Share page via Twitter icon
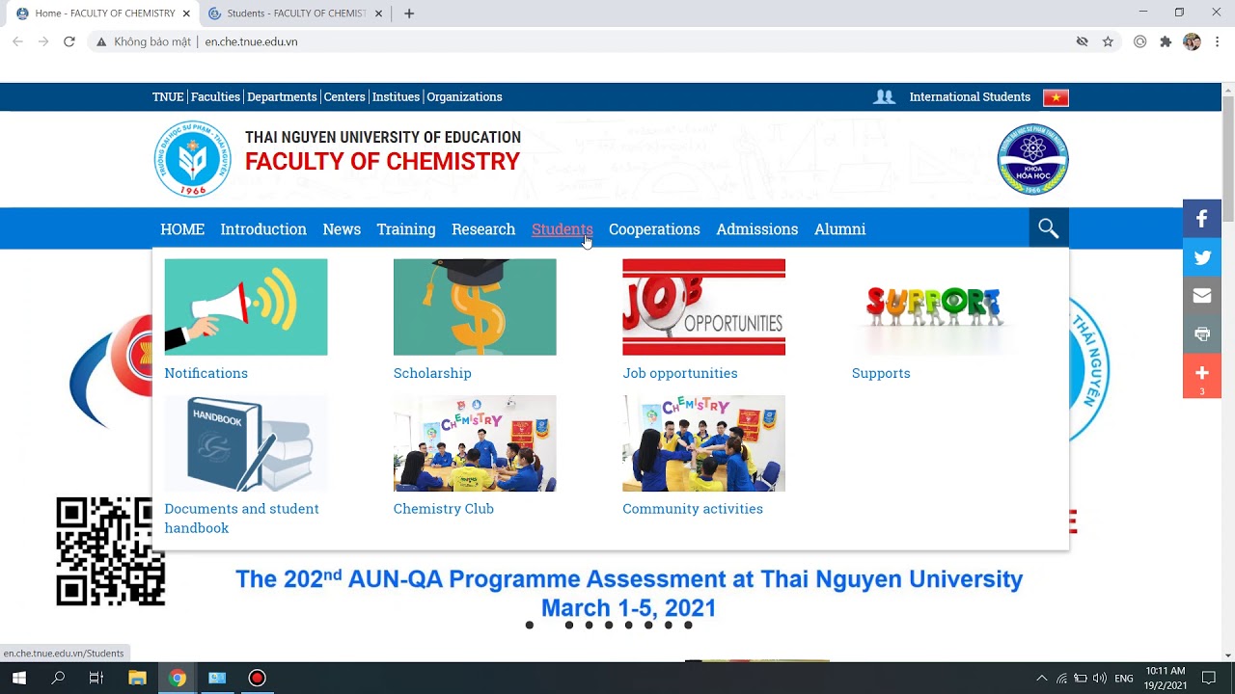This screenshot has height=694, width=1235. [1202, 257]
